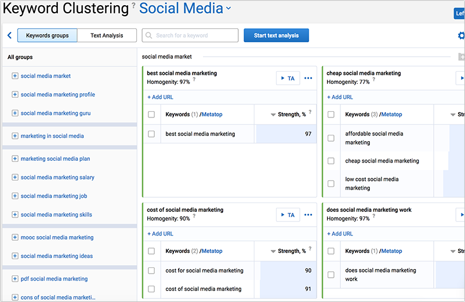The image size is (465, 302).
Task: Select checkbox for affordable social media marketing
Action: [x=331, y=138]
